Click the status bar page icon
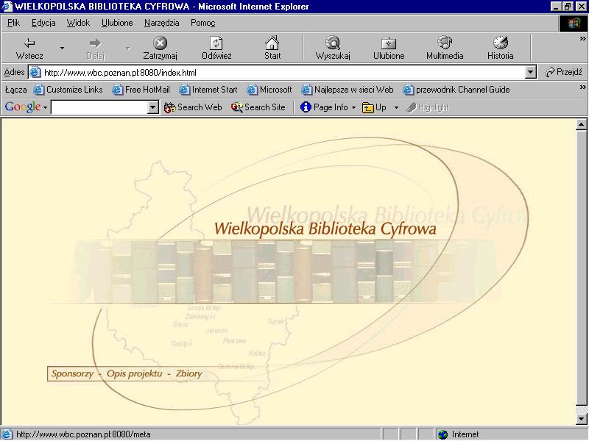The image size is (589, 441). tap(7, 434)
